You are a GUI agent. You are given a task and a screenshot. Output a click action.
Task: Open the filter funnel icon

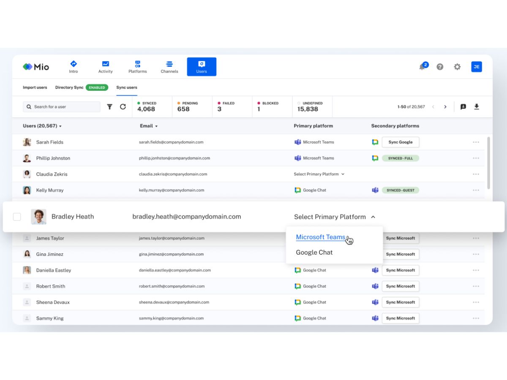point(109,107)
